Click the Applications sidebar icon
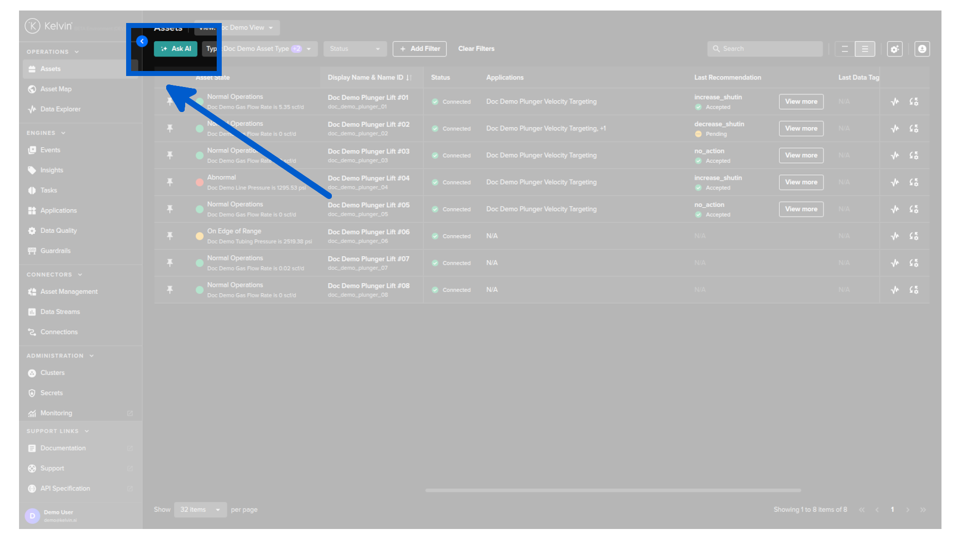 [32, 210]
